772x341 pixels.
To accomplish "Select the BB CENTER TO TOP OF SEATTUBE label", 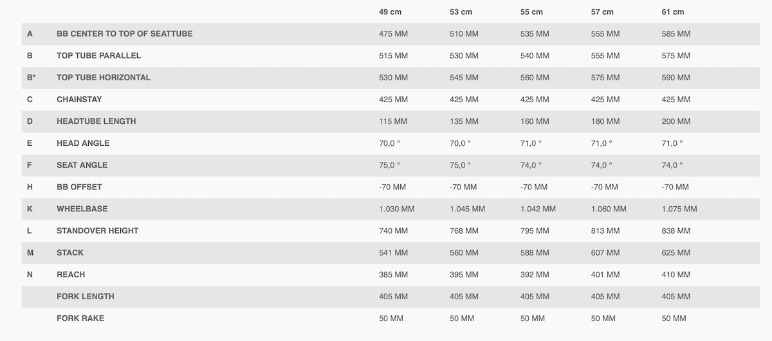I will click(x=124, y=34).
